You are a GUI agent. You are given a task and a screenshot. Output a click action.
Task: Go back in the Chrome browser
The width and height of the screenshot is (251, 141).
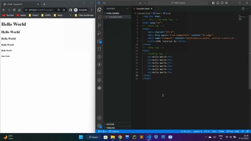tap(4, 10)
